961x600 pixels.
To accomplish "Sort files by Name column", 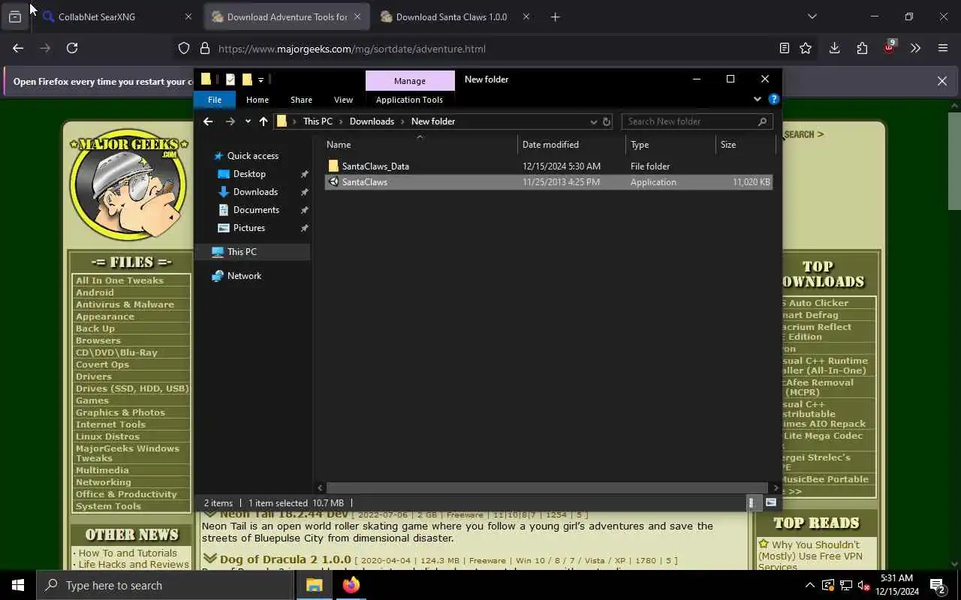I will pos(420,145).
